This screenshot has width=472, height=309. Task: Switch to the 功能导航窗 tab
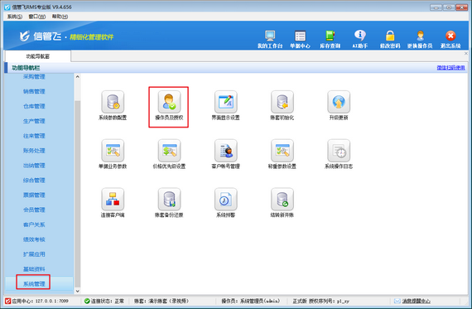coord(38,56)
